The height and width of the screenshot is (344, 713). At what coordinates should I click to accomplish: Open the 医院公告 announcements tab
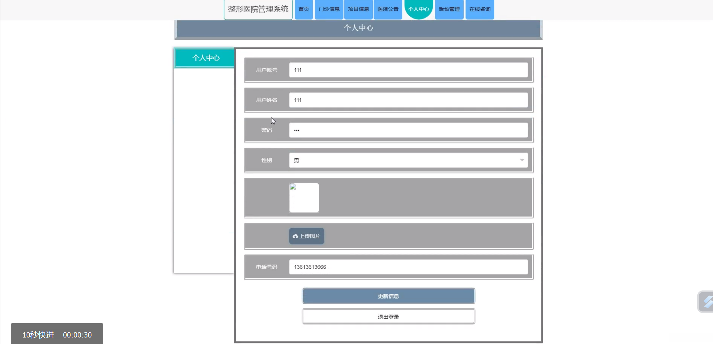(x=388, y=9)
